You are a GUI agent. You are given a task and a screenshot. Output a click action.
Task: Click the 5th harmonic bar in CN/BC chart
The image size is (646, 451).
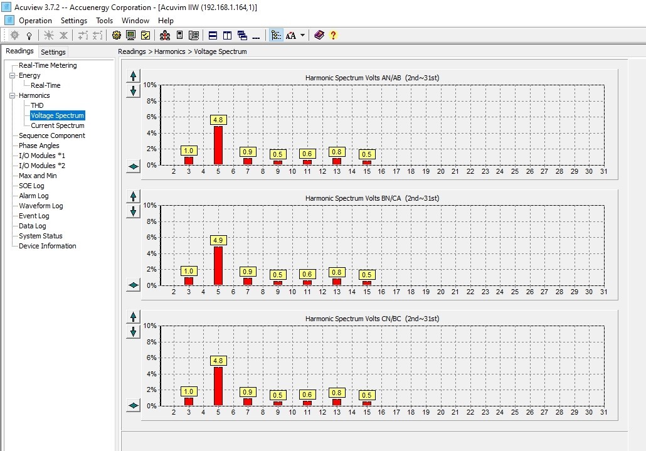[x=218, y=386]
